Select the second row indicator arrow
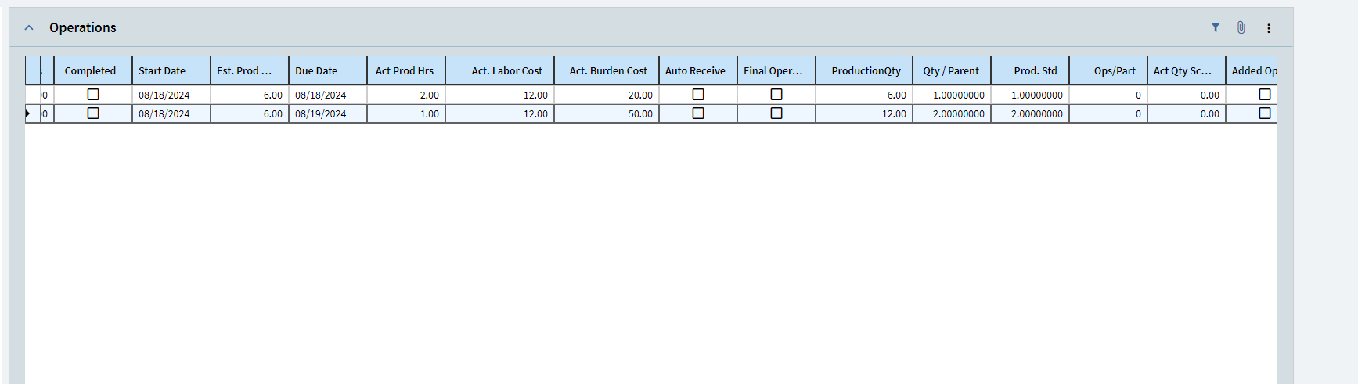Screen dimensions: 1358x384 (28, 113)
